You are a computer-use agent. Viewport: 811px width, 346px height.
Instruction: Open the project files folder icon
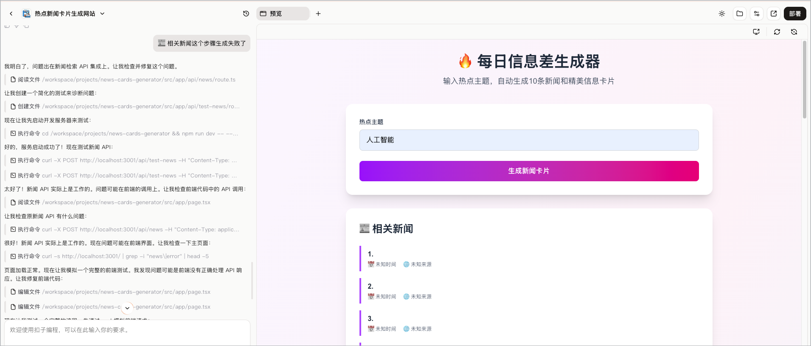point(740,14)
